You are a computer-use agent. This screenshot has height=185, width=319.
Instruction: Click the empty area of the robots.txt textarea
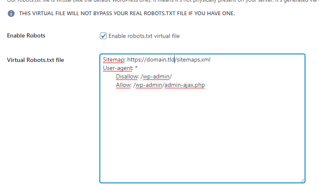(x=202, y=135)
